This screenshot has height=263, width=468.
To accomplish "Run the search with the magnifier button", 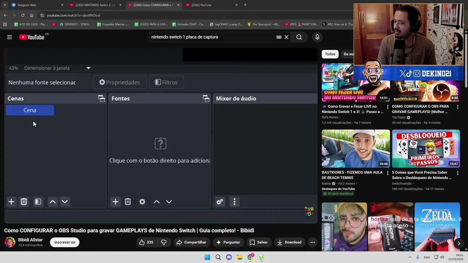I will click(299, 37).
